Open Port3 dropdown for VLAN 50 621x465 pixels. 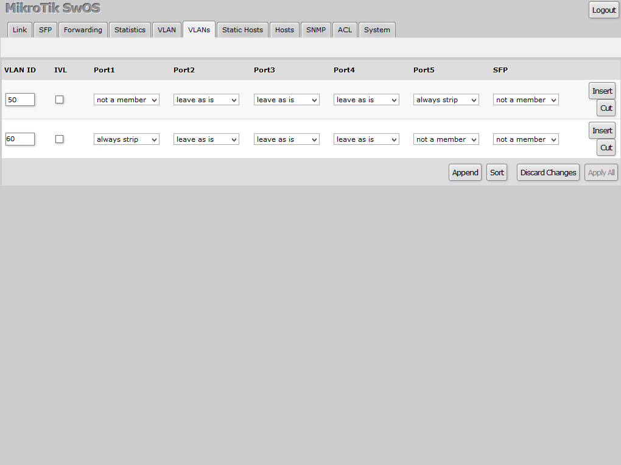click(286, 100)
